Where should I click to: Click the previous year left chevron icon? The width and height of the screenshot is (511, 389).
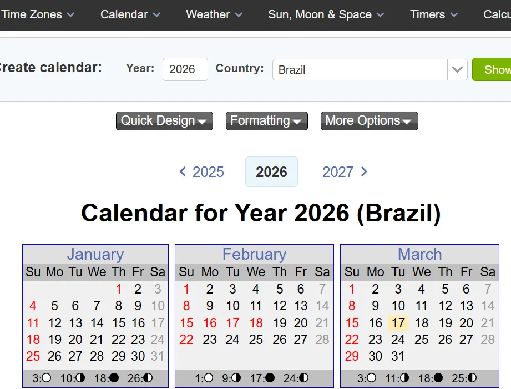183,171
